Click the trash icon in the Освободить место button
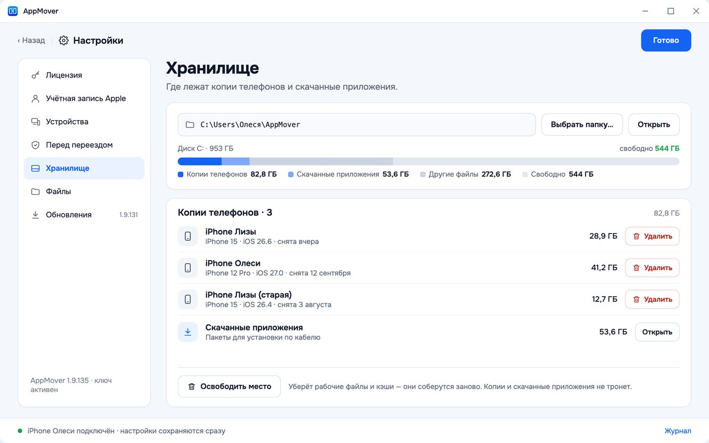The image size is (709, 443). [x=192, y=387]
